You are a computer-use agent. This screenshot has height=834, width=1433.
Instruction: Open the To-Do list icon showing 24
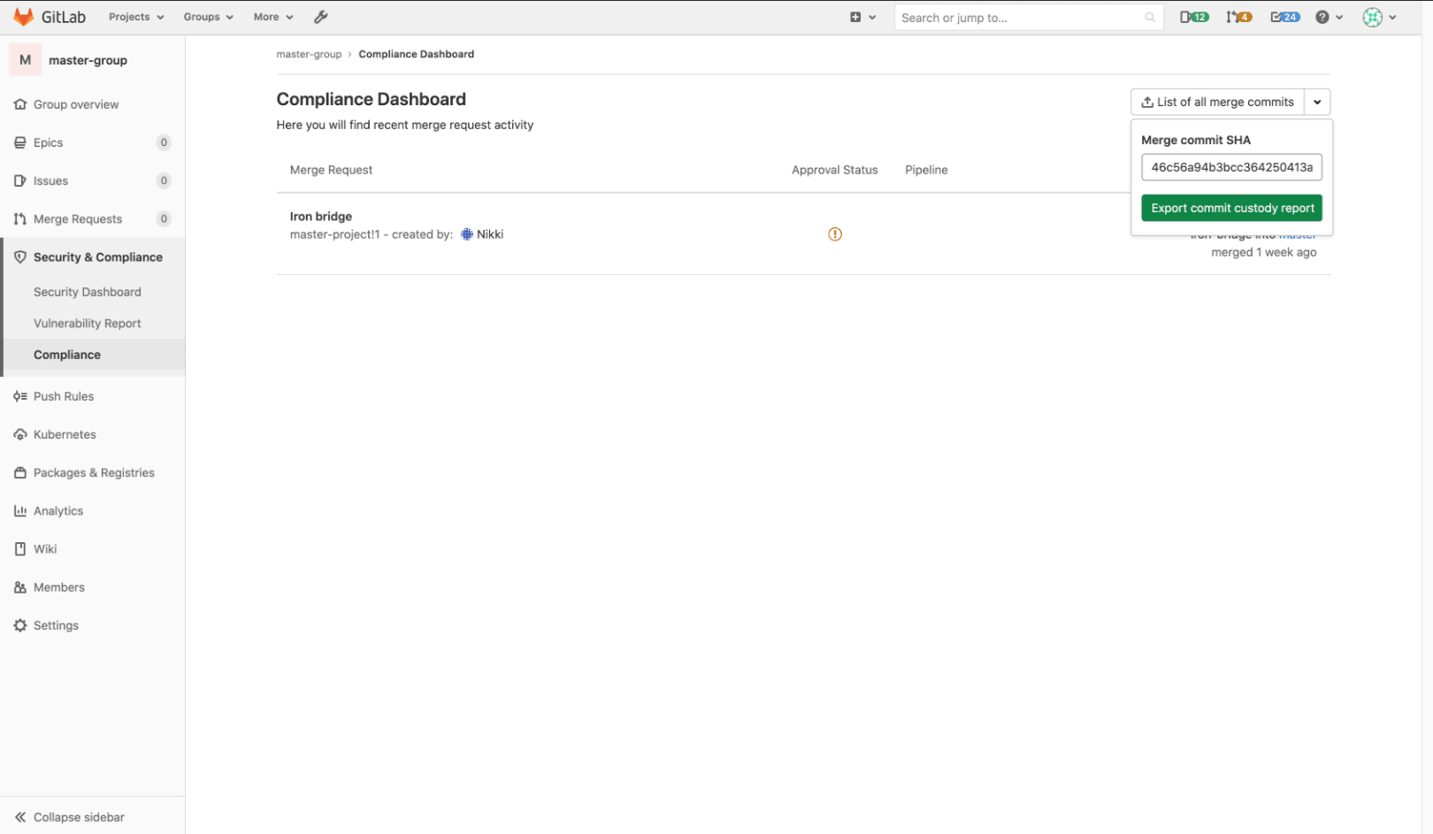tap(1284, 16)
